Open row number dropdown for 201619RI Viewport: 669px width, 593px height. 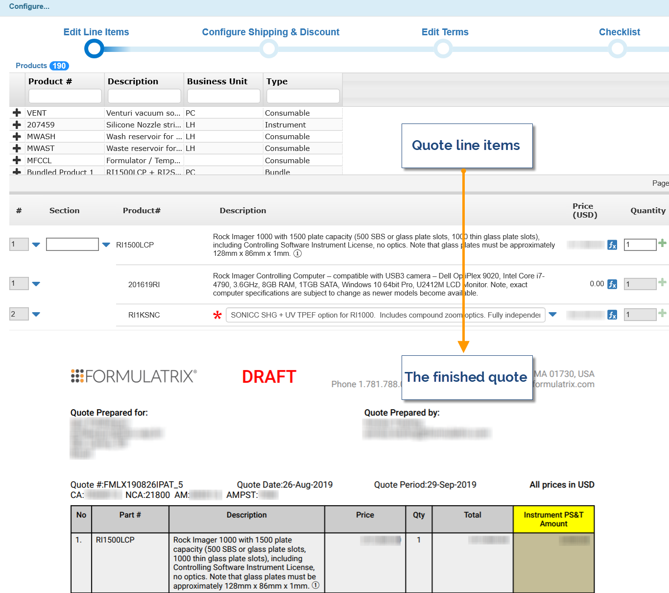(36, 284)
